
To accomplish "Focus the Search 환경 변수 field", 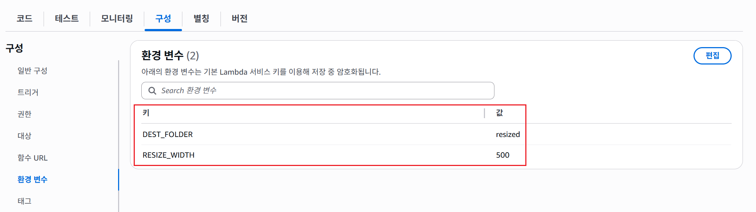I will tap(323, 91).
